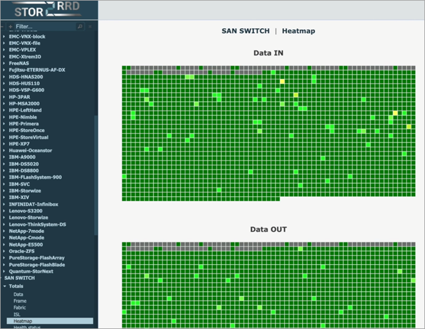Click the STOR2RRD logo

tap(47, 9)
